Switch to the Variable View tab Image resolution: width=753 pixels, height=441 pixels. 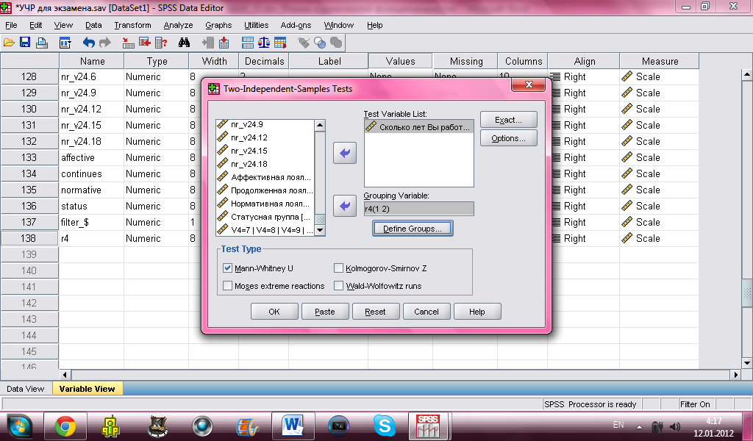[87, 389]
